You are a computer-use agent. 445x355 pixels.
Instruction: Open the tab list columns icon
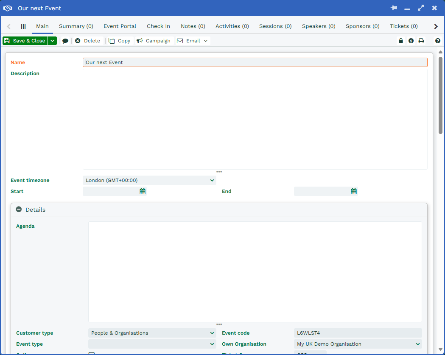pos(23,26)
